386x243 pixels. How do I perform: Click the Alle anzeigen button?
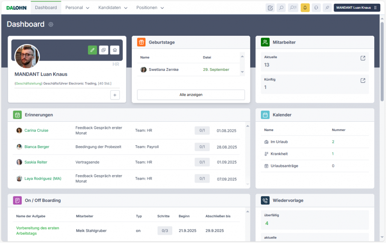pos(191,95)
